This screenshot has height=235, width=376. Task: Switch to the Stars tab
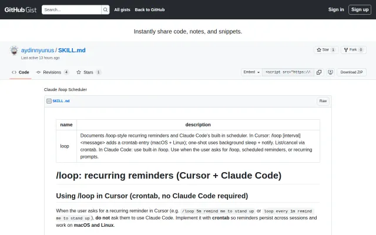(x=89, y=72)
